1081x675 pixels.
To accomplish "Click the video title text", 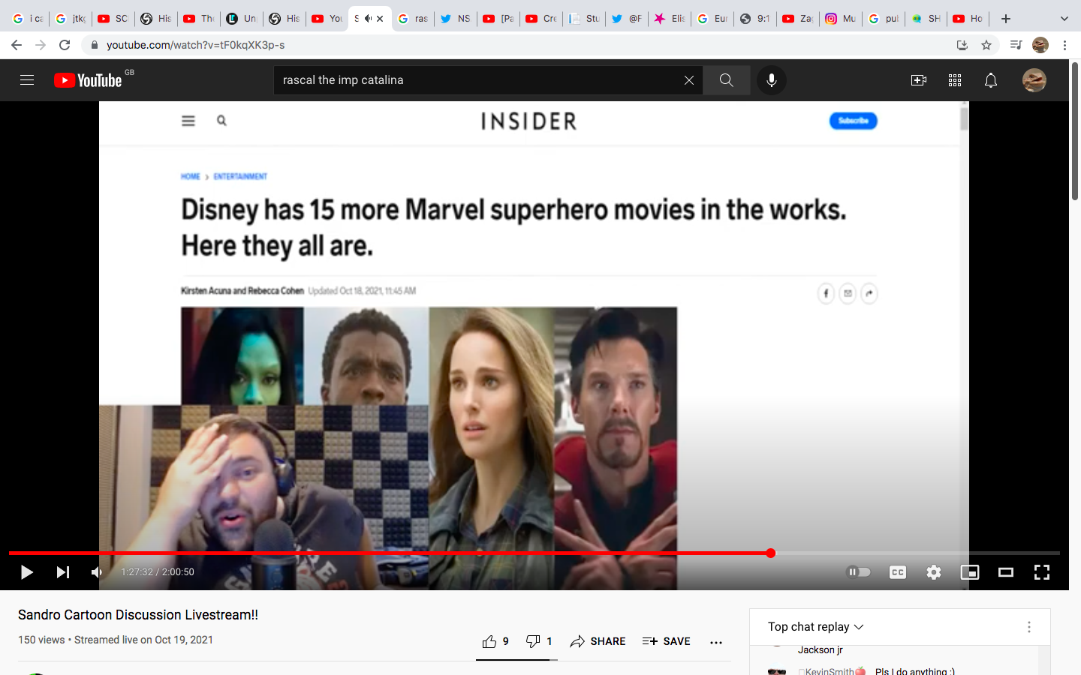I will 138,615.
